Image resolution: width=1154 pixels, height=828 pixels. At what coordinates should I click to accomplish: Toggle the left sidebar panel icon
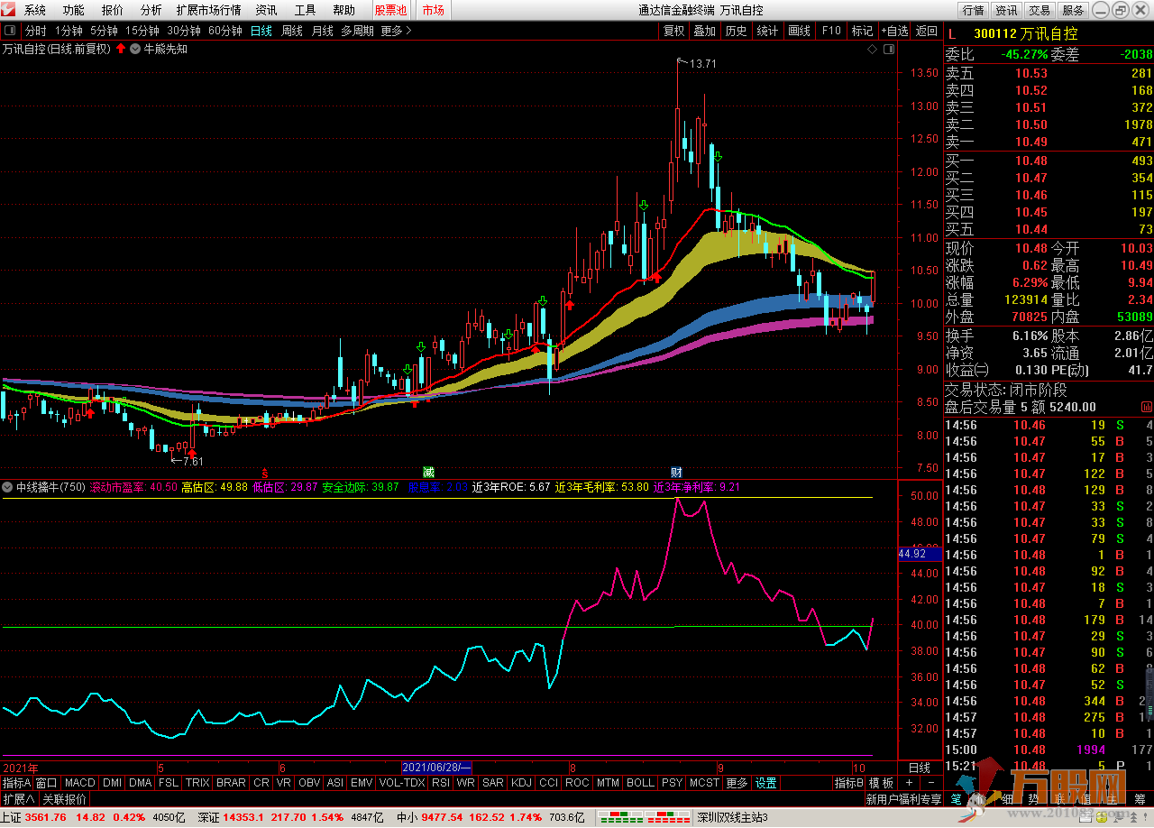[10, 31]
